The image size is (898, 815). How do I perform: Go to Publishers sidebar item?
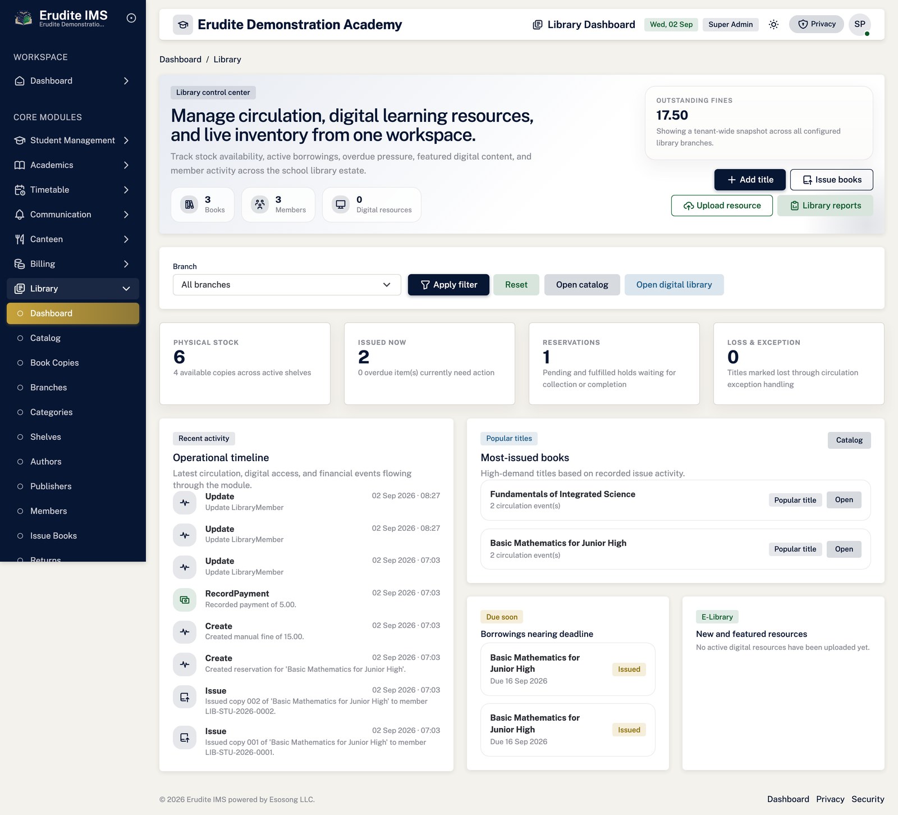coord(73,486)
